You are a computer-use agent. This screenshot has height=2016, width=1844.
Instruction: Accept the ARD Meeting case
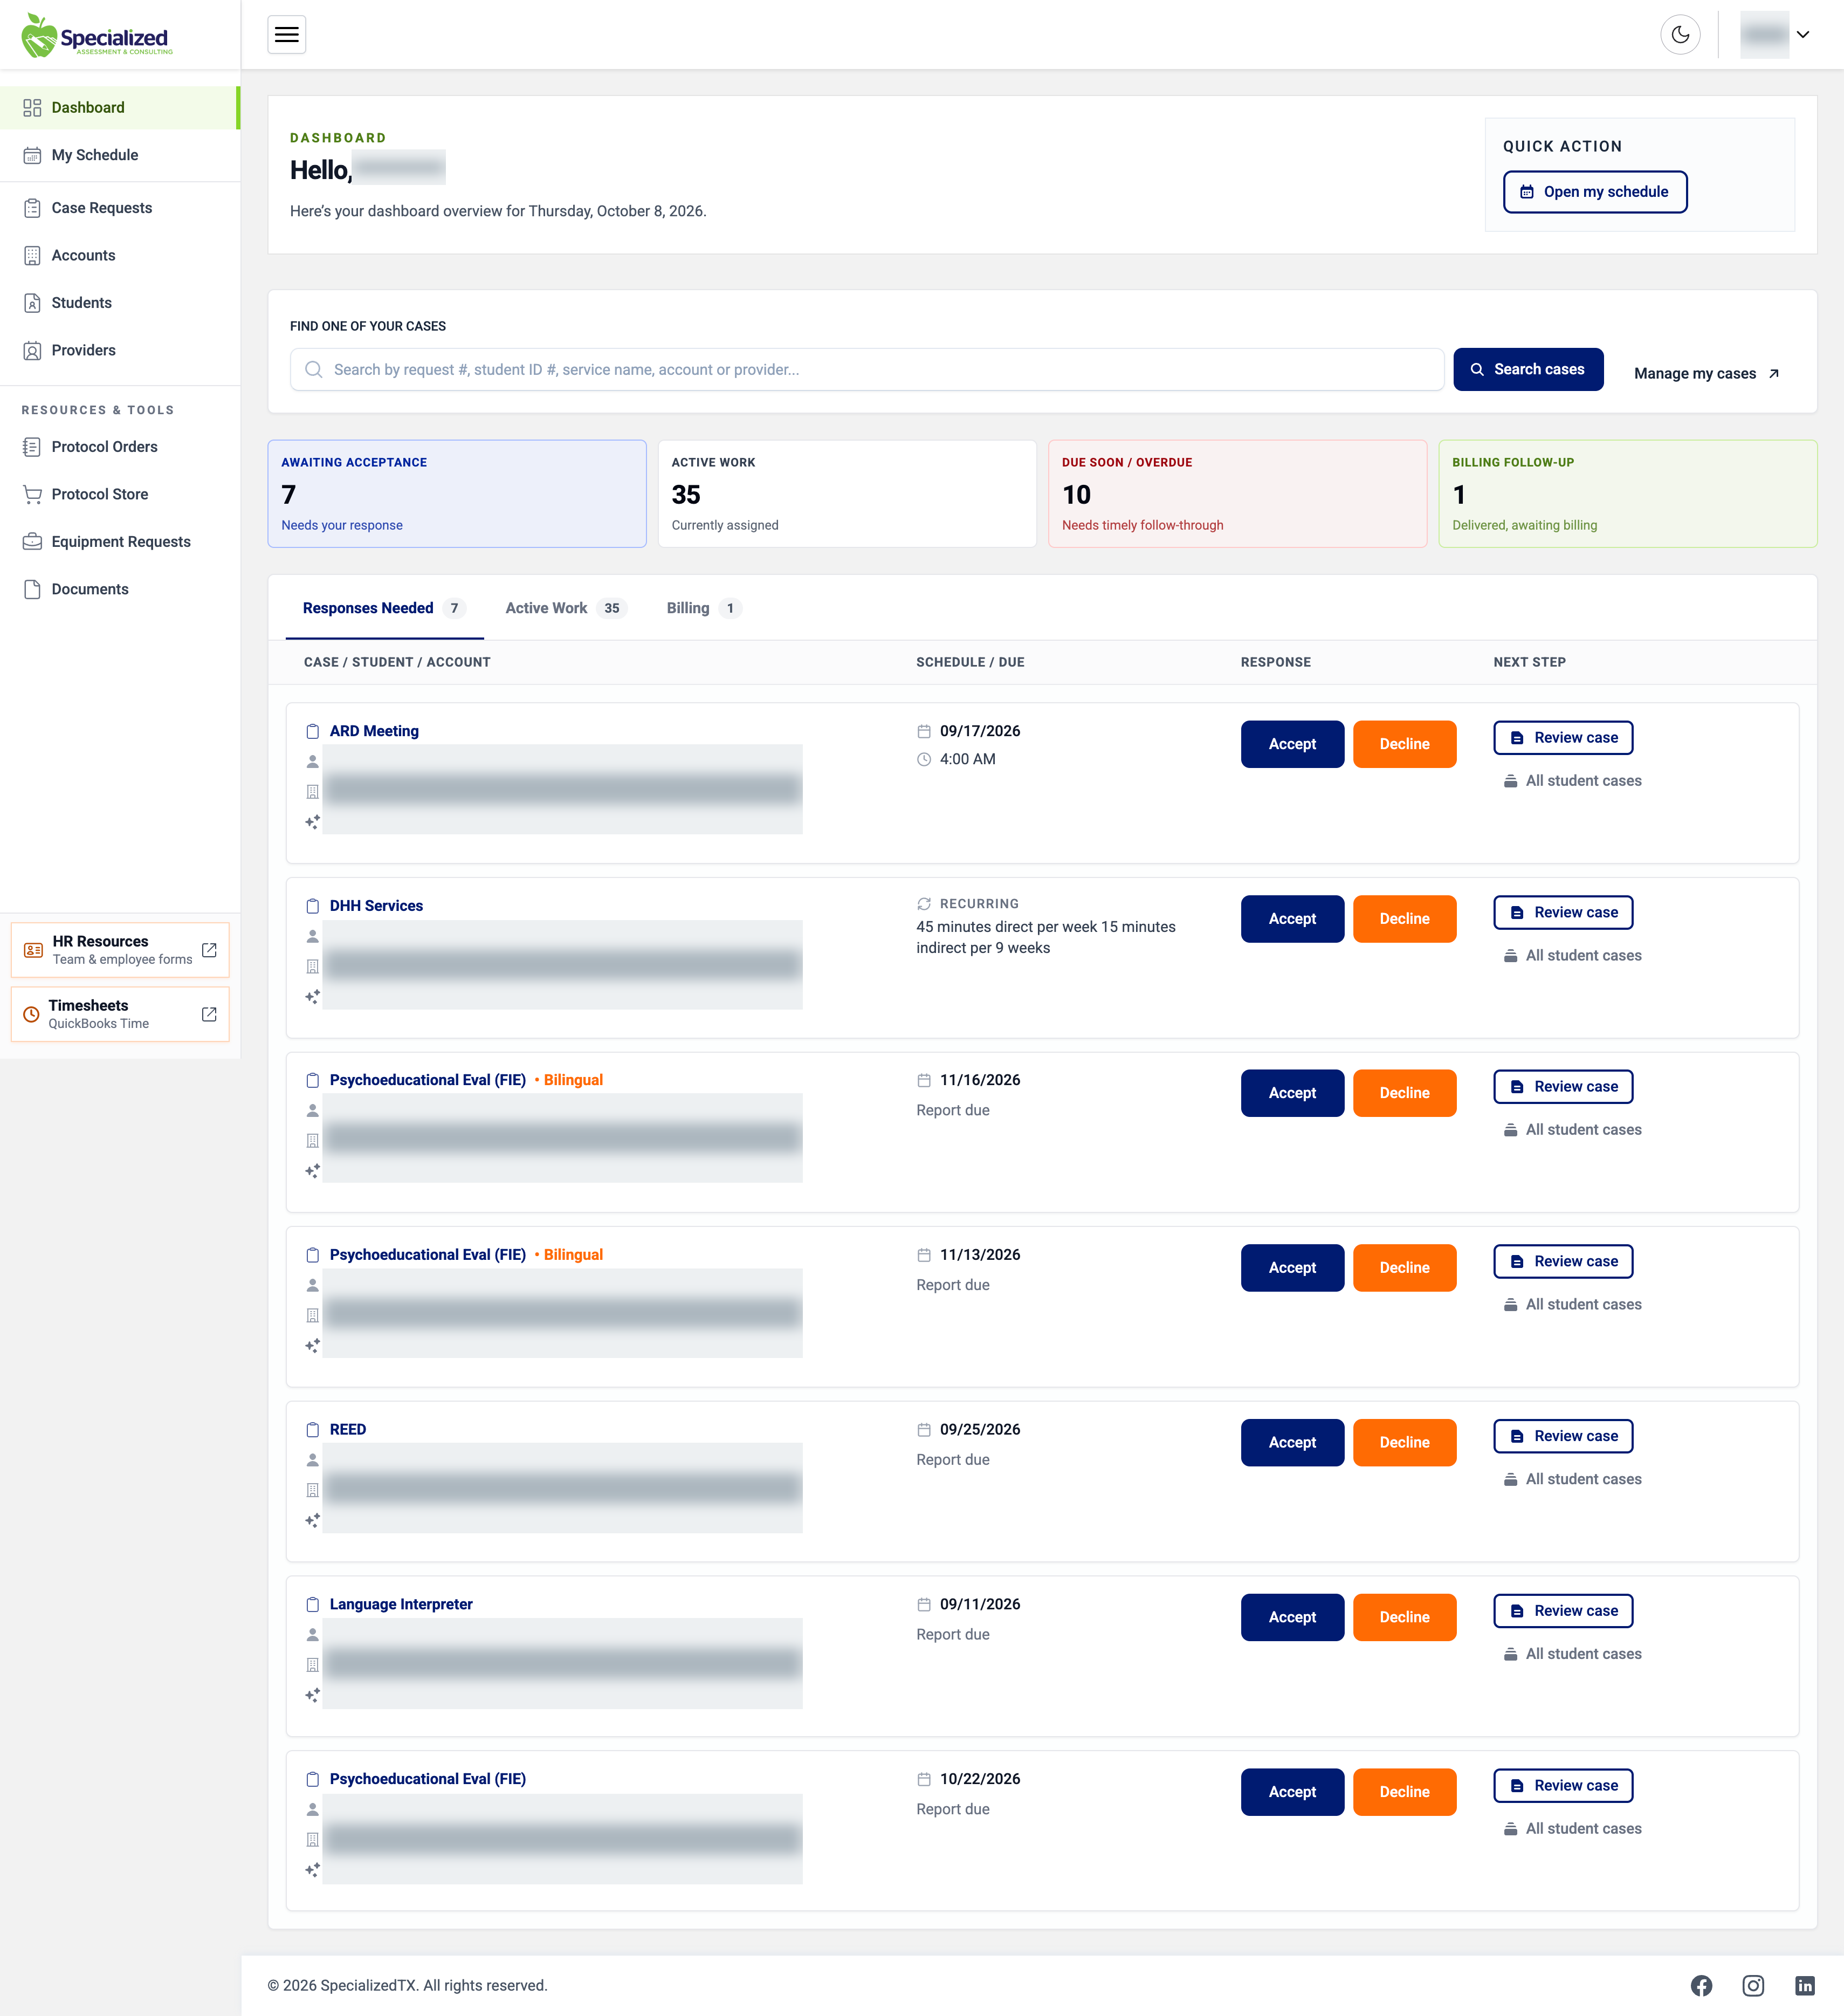1292,744
